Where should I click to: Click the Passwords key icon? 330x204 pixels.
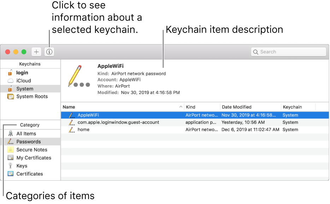pos(10,141)
